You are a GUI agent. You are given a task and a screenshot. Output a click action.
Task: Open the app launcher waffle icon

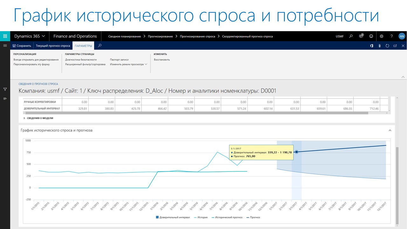click(x=5, y=36)
